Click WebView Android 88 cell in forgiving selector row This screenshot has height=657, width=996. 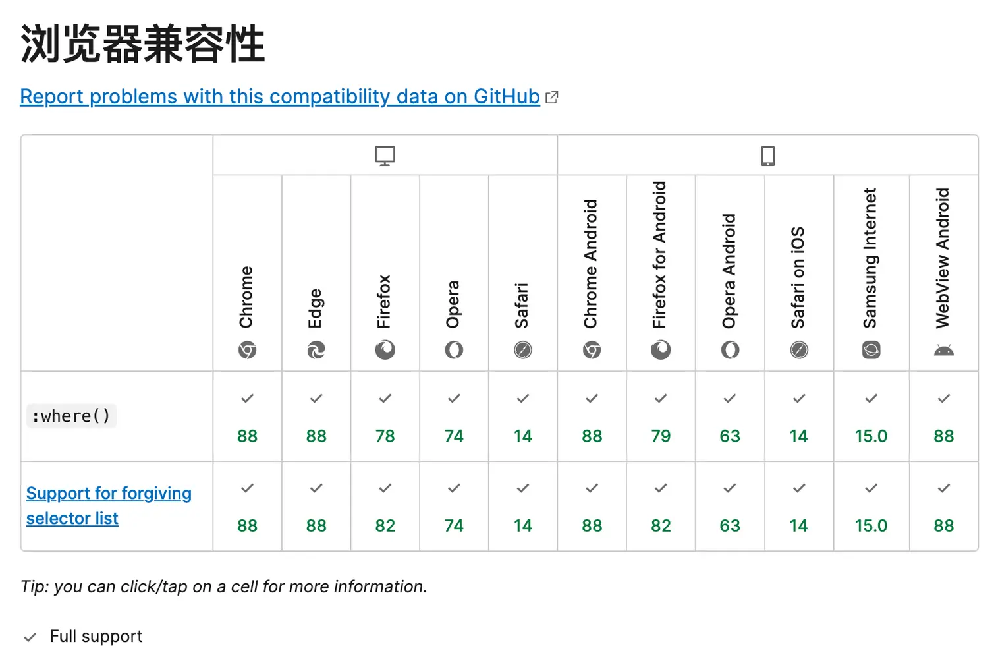click(x=943, y=506)
